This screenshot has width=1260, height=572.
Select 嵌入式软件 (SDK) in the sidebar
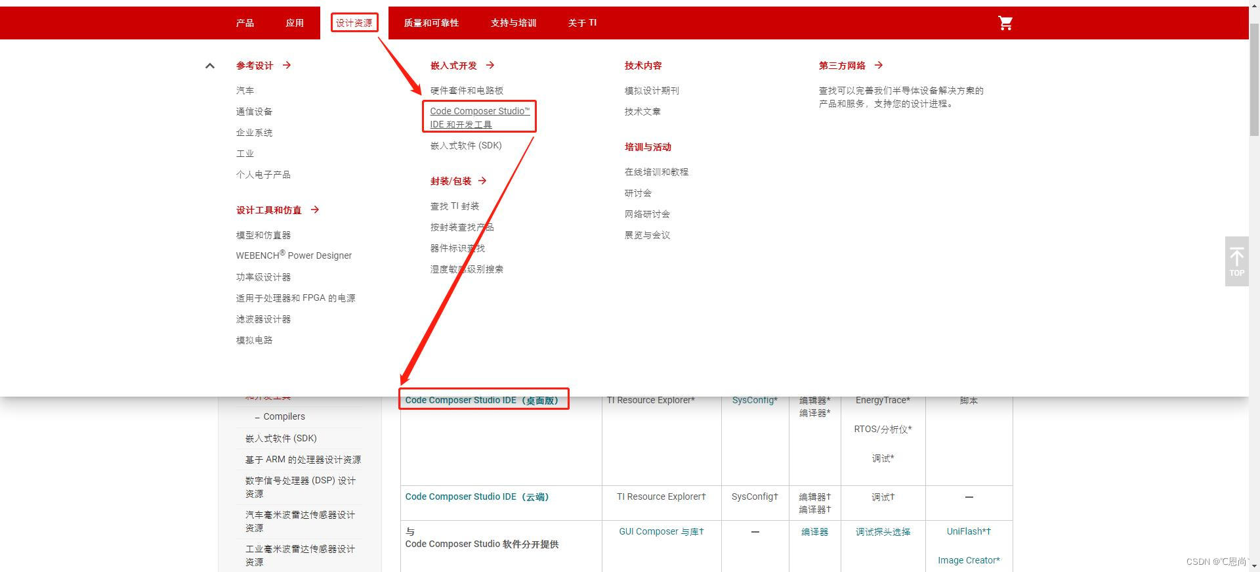[281, 438]
